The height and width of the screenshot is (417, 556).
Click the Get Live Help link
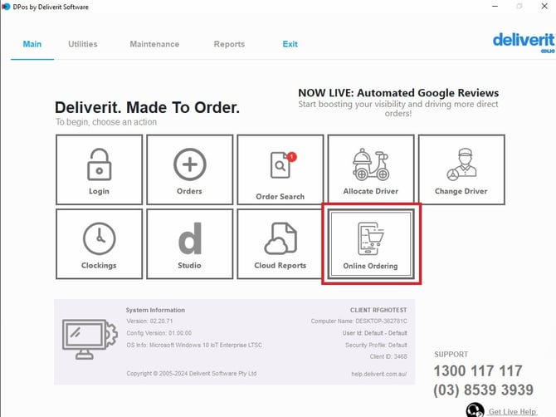[x=512, y=412]
